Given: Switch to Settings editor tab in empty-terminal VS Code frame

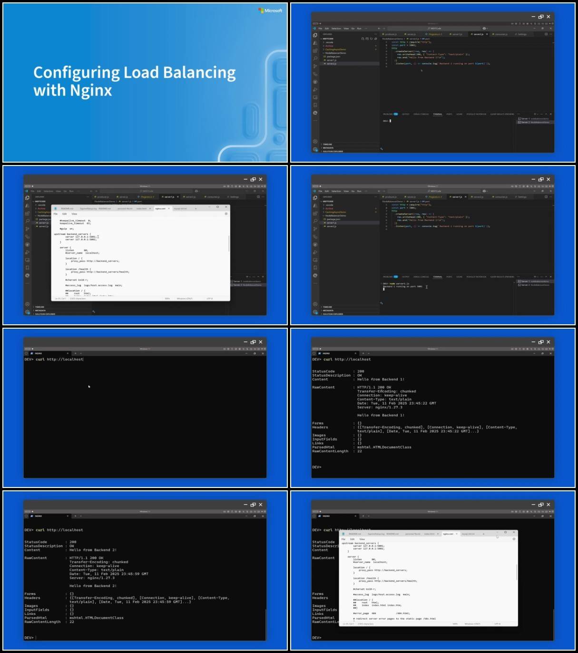Looking at the screenshot, I should [522, 34].
